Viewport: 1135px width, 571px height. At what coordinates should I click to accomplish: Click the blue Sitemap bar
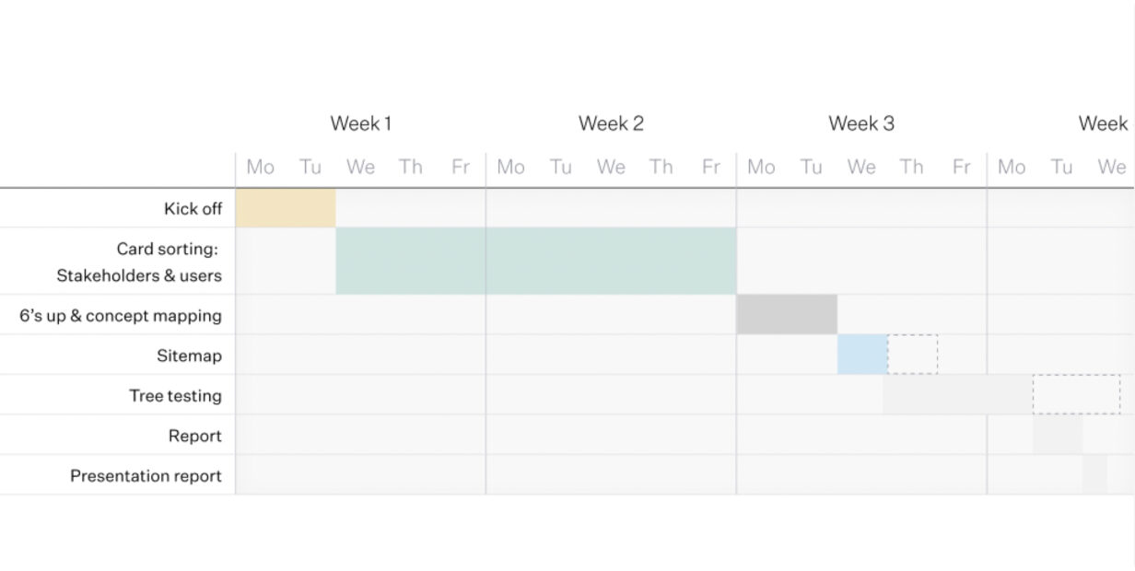point(862,355)
